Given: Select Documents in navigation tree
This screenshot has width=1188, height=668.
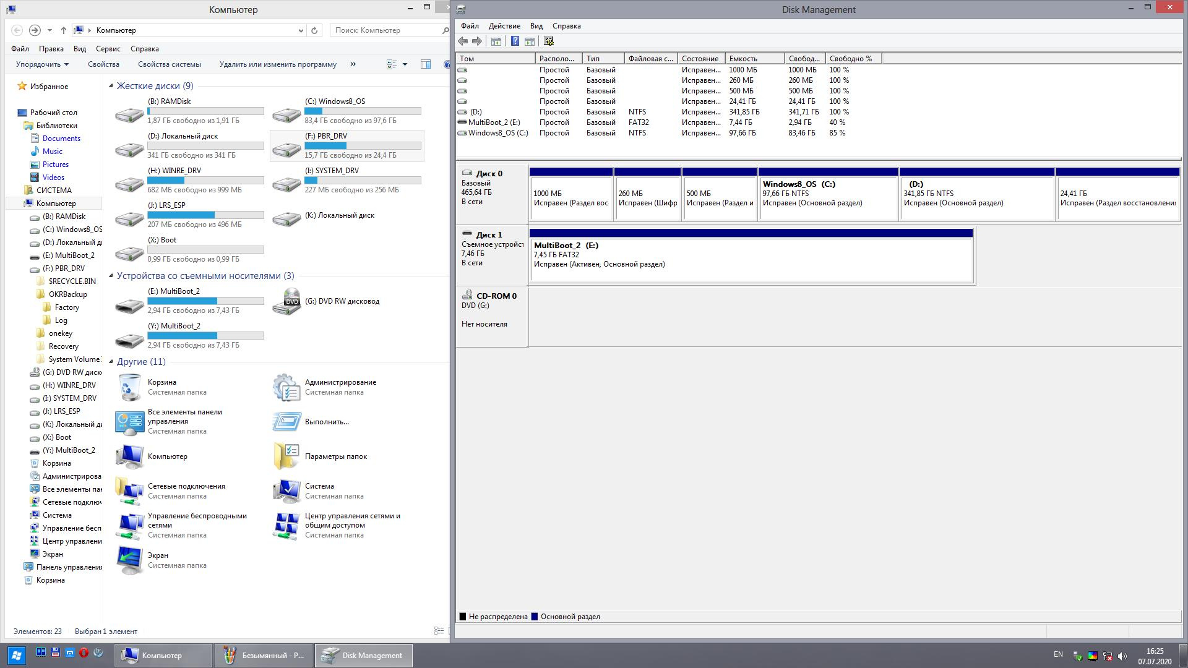Looking at the screenshot, I should (x=61, y=139).
